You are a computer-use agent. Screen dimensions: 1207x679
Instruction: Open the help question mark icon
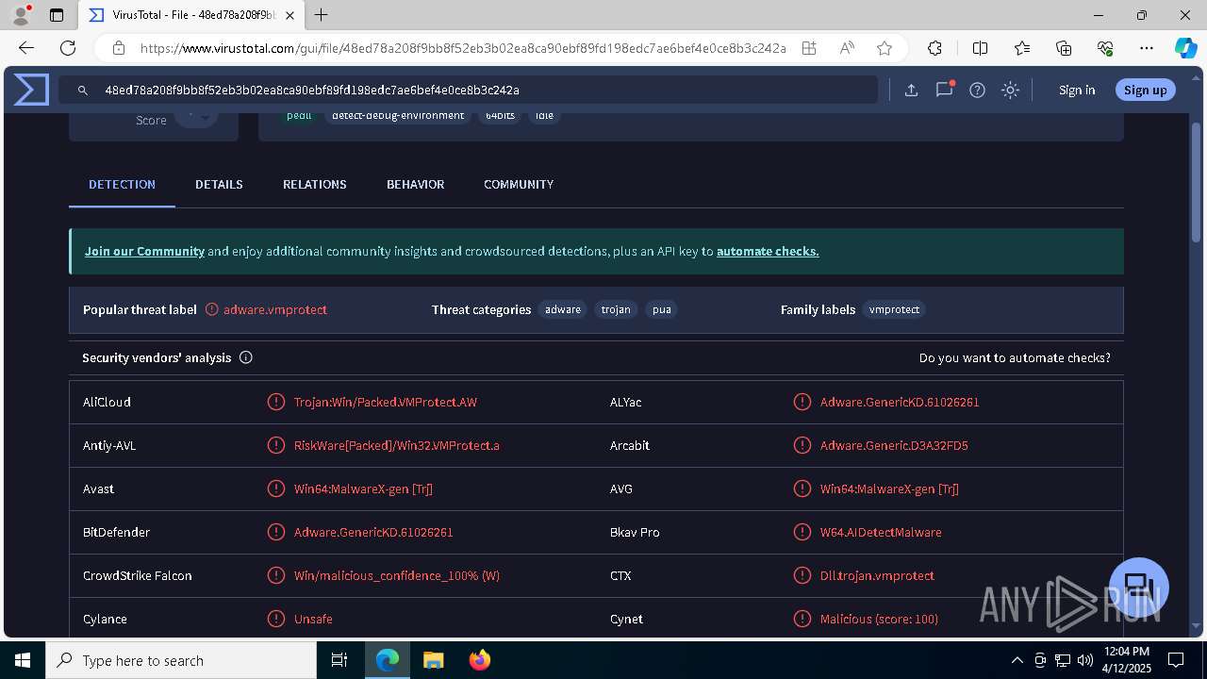click(977, 91)
